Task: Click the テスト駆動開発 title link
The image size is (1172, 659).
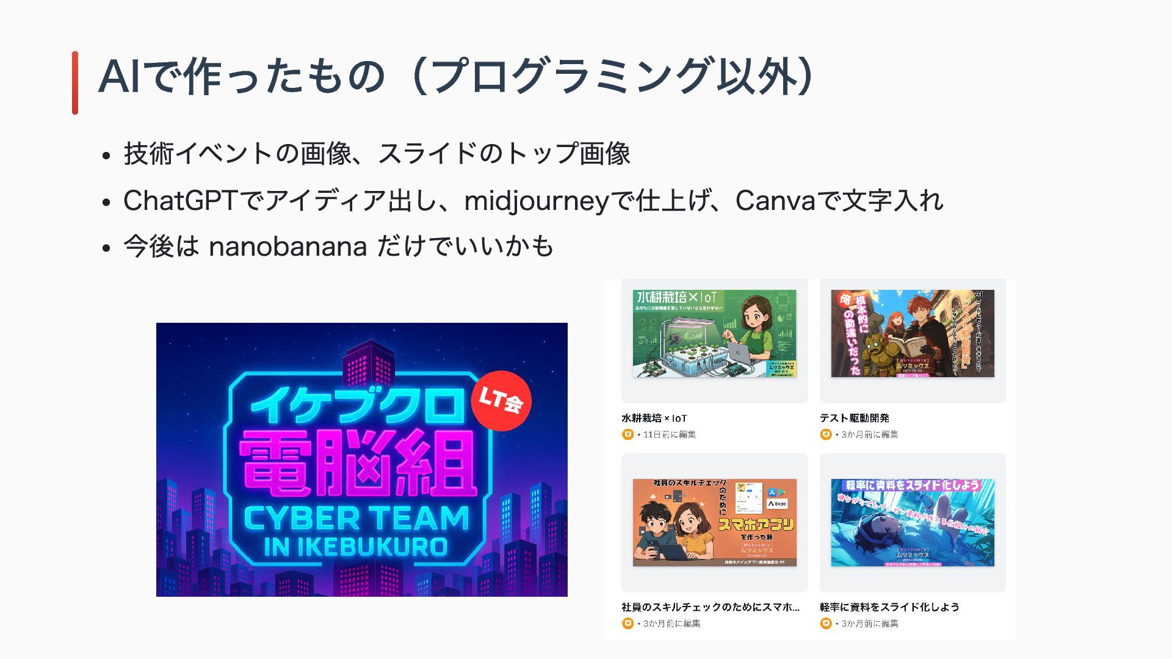Action: click(x=855, y=418)
